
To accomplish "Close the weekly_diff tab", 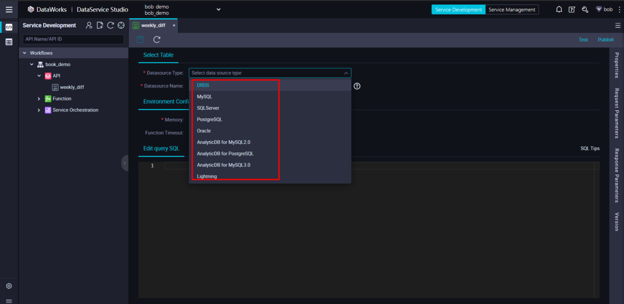I will [x=174, y=25].
